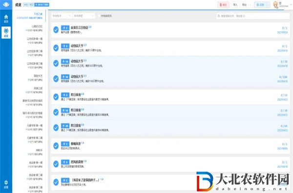Image resolution: width=293 pixels, height=193 pixels.
Task: Click the 怒风的遗骨 achievement title
Action: pos(77,162)
